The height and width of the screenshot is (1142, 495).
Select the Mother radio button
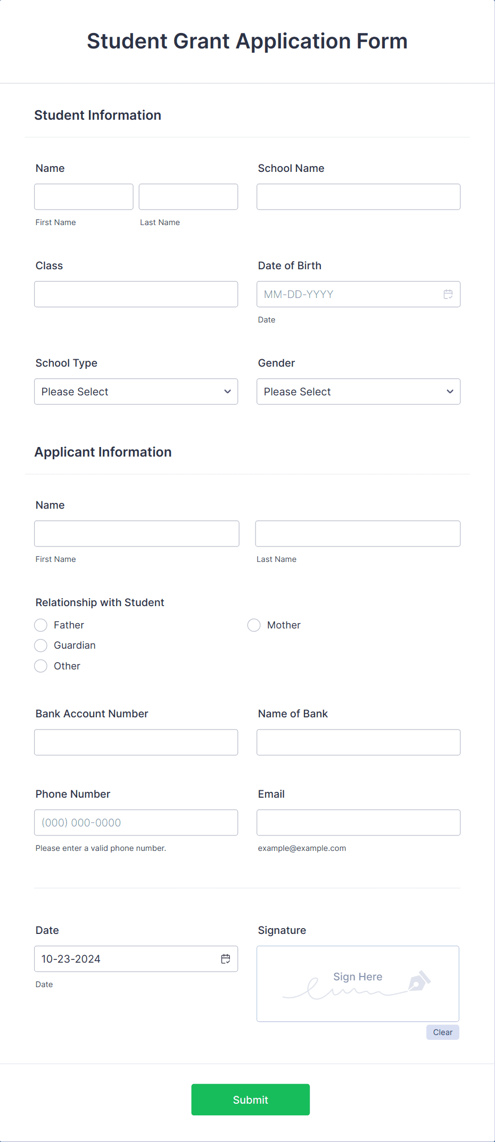tap(254, 625)
